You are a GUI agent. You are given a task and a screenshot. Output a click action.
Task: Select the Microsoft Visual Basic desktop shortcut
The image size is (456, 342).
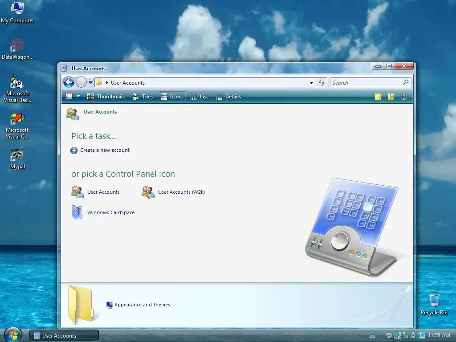17,89
